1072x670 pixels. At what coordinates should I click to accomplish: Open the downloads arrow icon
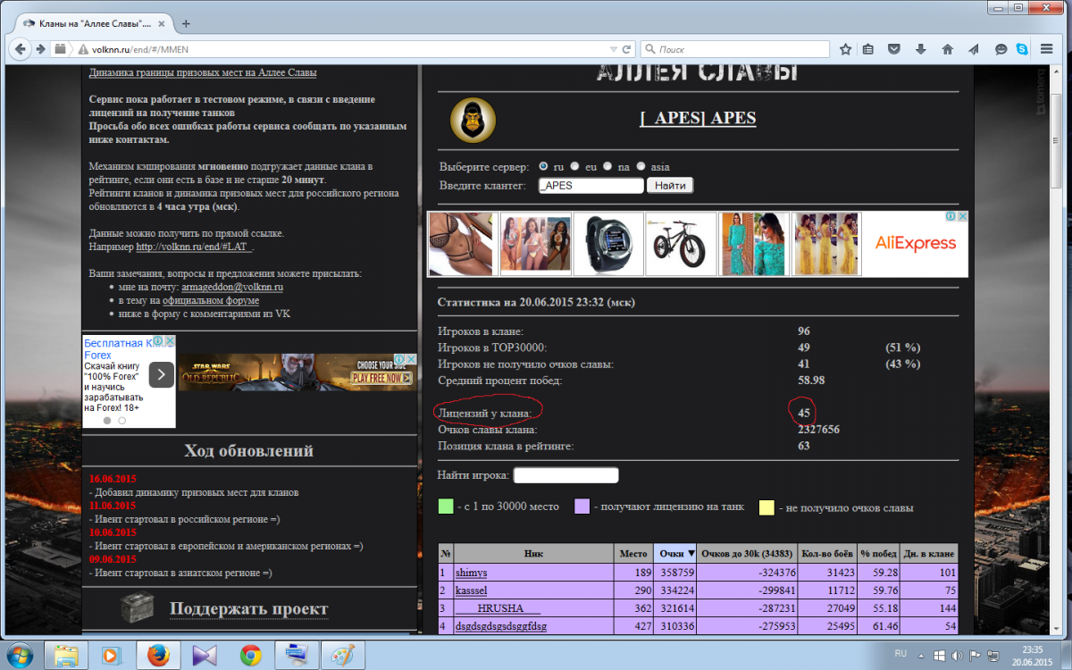tap(922, 49)
